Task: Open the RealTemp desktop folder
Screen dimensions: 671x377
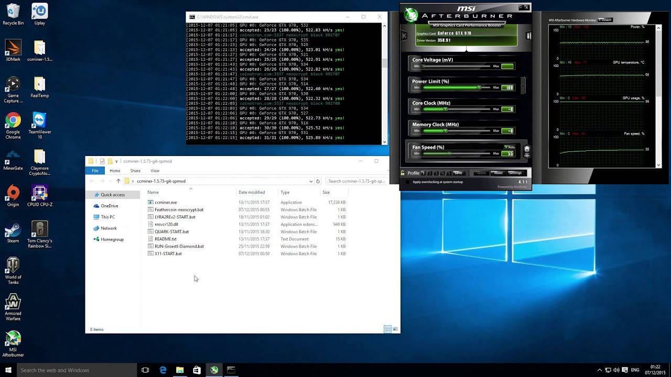Action: (x=40, y=87)
